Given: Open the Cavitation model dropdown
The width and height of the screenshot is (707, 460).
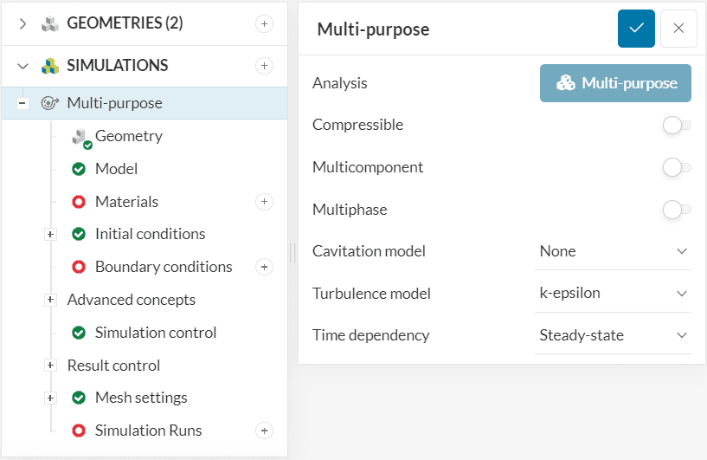Looking at the screenshot, I should coord(613,251).
